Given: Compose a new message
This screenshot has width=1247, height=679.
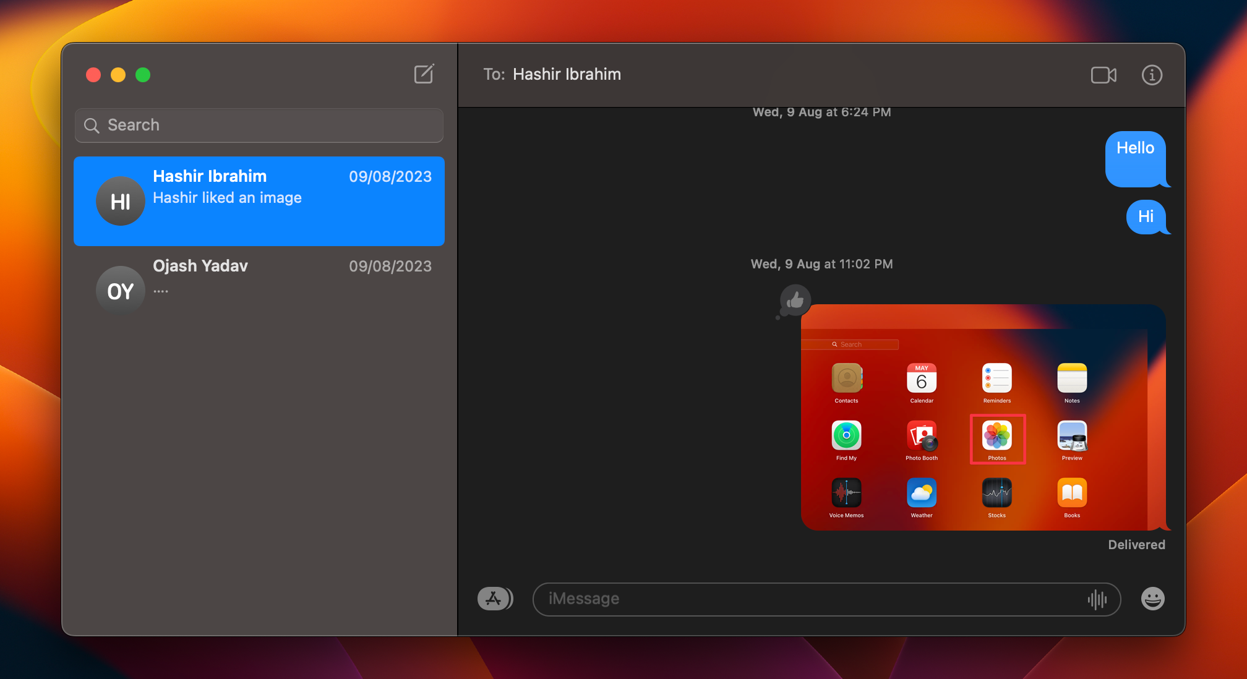Looking at the screenshot, I should tap(424, 74).
